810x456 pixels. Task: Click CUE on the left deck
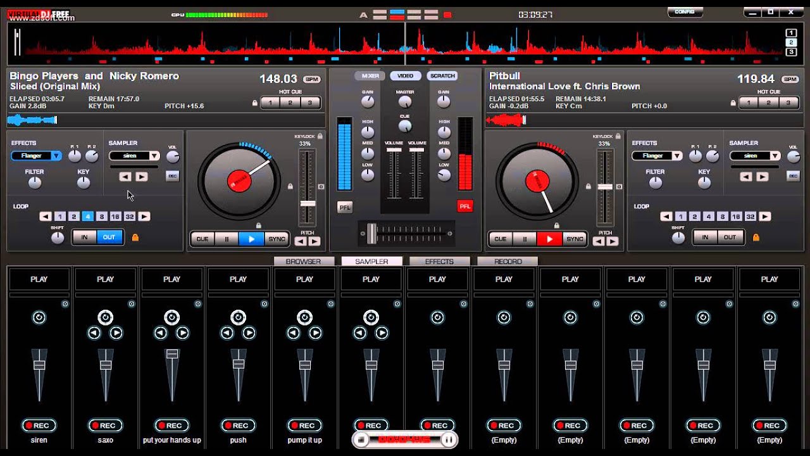pos(202,239)
